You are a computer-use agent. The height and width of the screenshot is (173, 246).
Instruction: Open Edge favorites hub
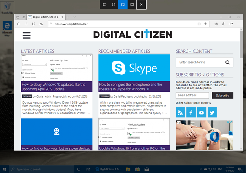216,24
